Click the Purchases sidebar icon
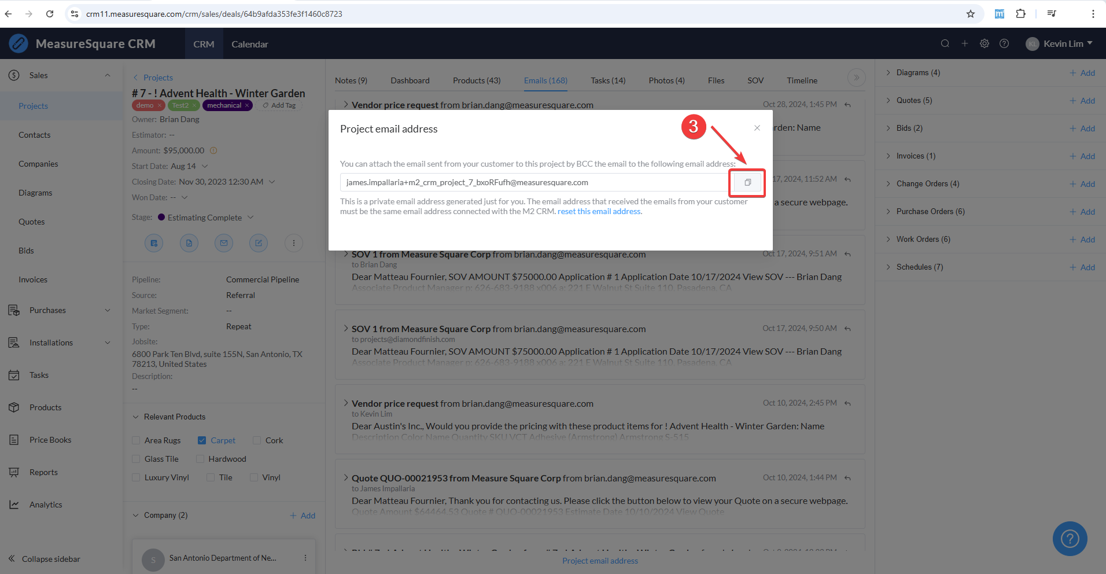Viewport: 1106px width, 574px height. [x=14, y=310]
